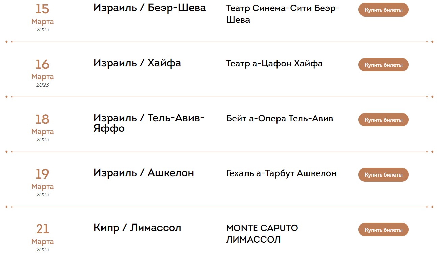Click the Израиль / Тель-Авив-Яффо title

(149, 123)
